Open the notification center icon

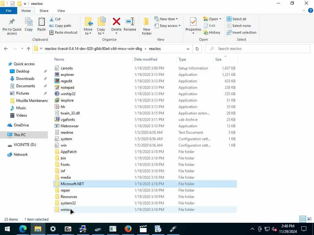[x=304, y=229]
